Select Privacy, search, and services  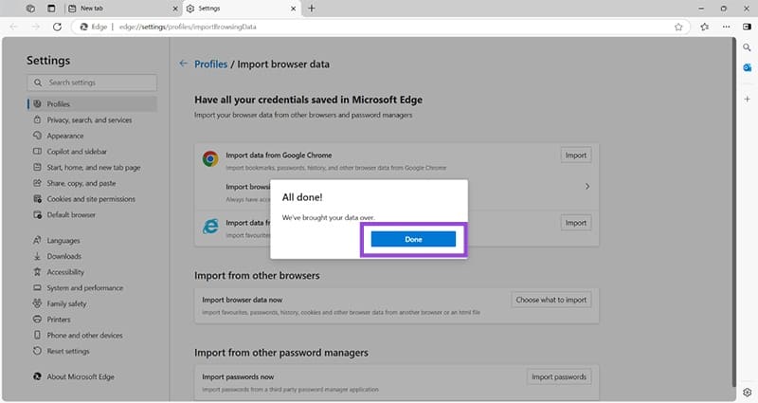[x=89, y=120]
